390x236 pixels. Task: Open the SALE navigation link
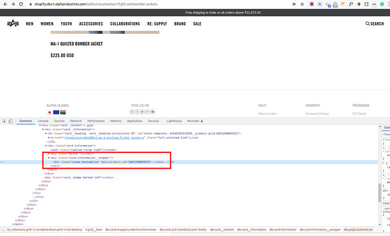[x=197, y=24]
